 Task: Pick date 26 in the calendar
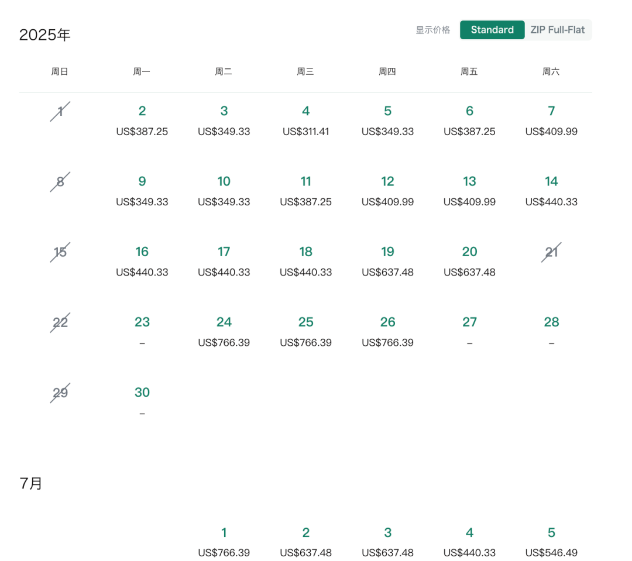click(x=387, y=331)
